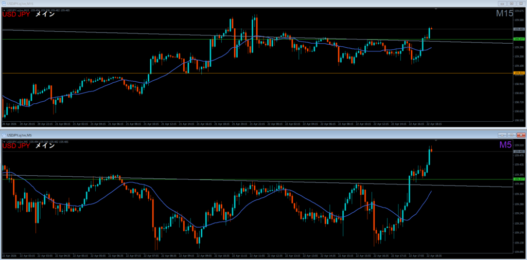The image size is (527, 260).
Task: Select the green horizontal line in M5 chart
Action: [x=257, y=179]
